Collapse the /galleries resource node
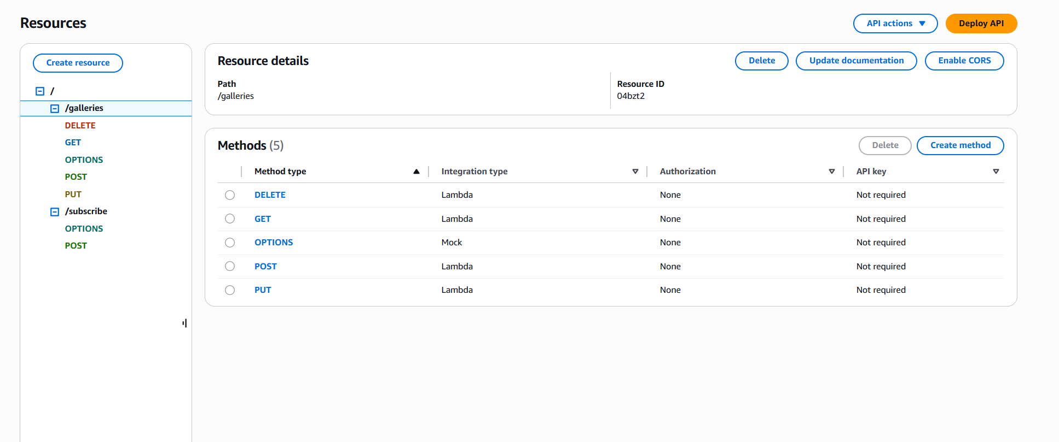The width and height of the screenshot is (1059, 442). (55, 109)
